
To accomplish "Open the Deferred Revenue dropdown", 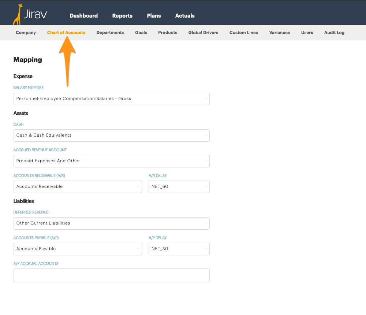I will tap(112, 223).
